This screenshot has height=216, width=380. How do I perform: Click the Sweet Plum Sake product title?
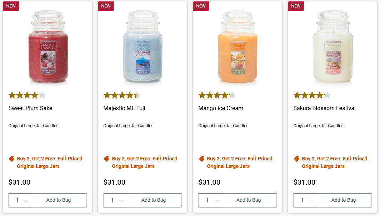[30, 108]
